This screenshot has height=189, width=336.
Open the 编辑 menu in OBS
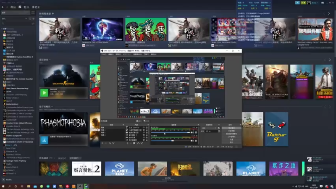pos(111,54)
